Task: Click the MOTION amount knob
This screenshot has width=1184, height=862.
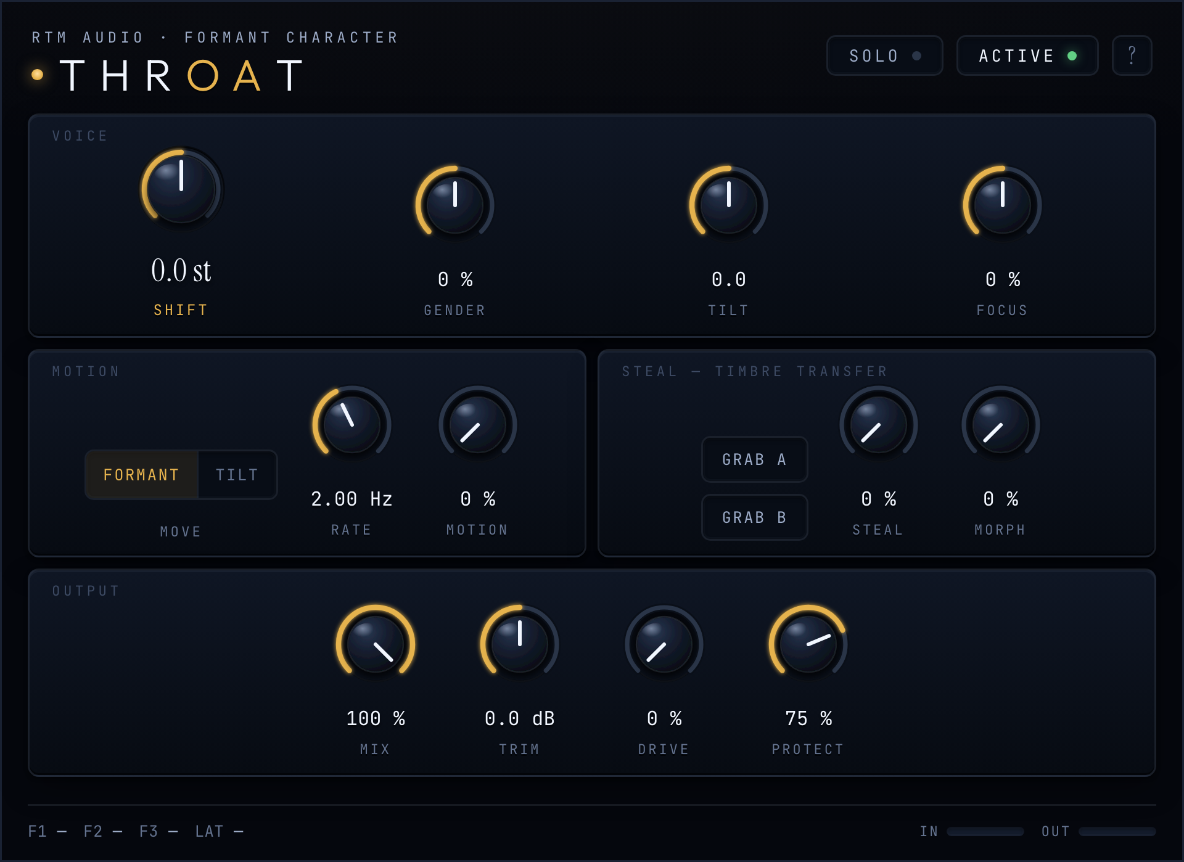Action: click(477, 425)
